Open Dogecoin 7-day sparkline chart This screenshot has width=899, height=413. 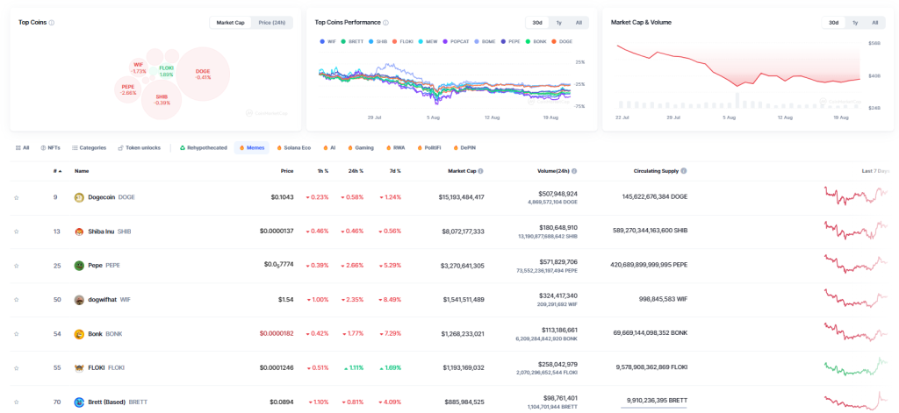tap(857, 196)
